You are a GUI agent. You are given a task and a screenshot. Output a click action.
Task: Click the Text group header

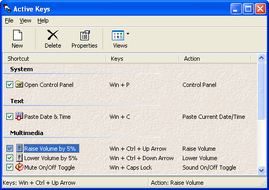tap(17, 101)
